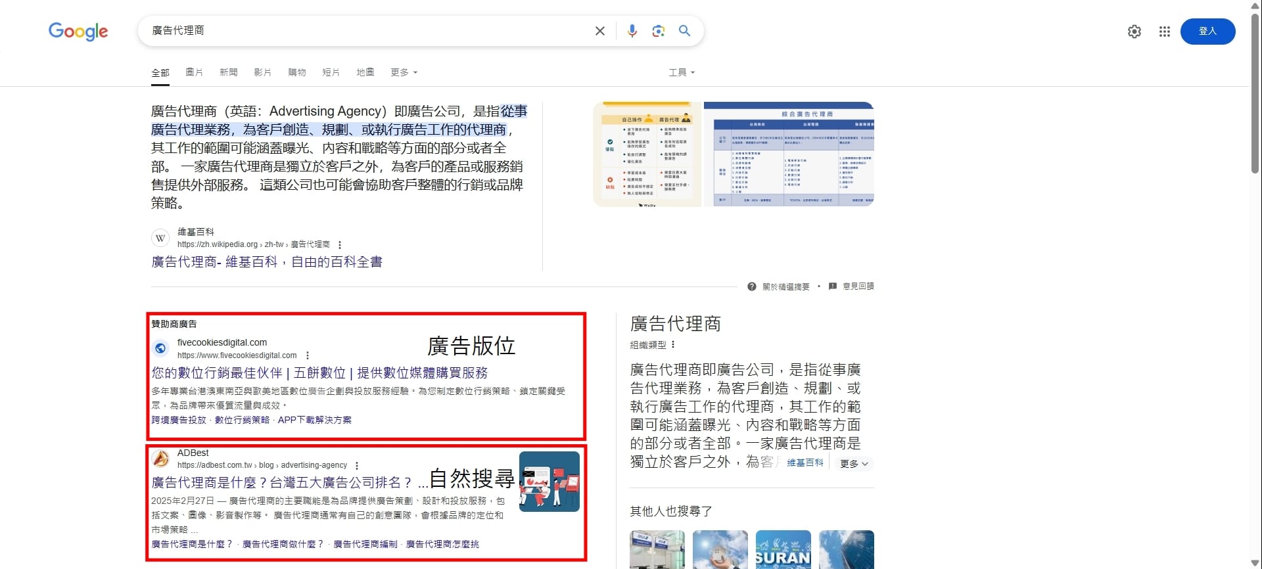Switch to the 地圖 tab
Image resolution: width=1262 pixels, height=569 pixels.
click(365, 72)
